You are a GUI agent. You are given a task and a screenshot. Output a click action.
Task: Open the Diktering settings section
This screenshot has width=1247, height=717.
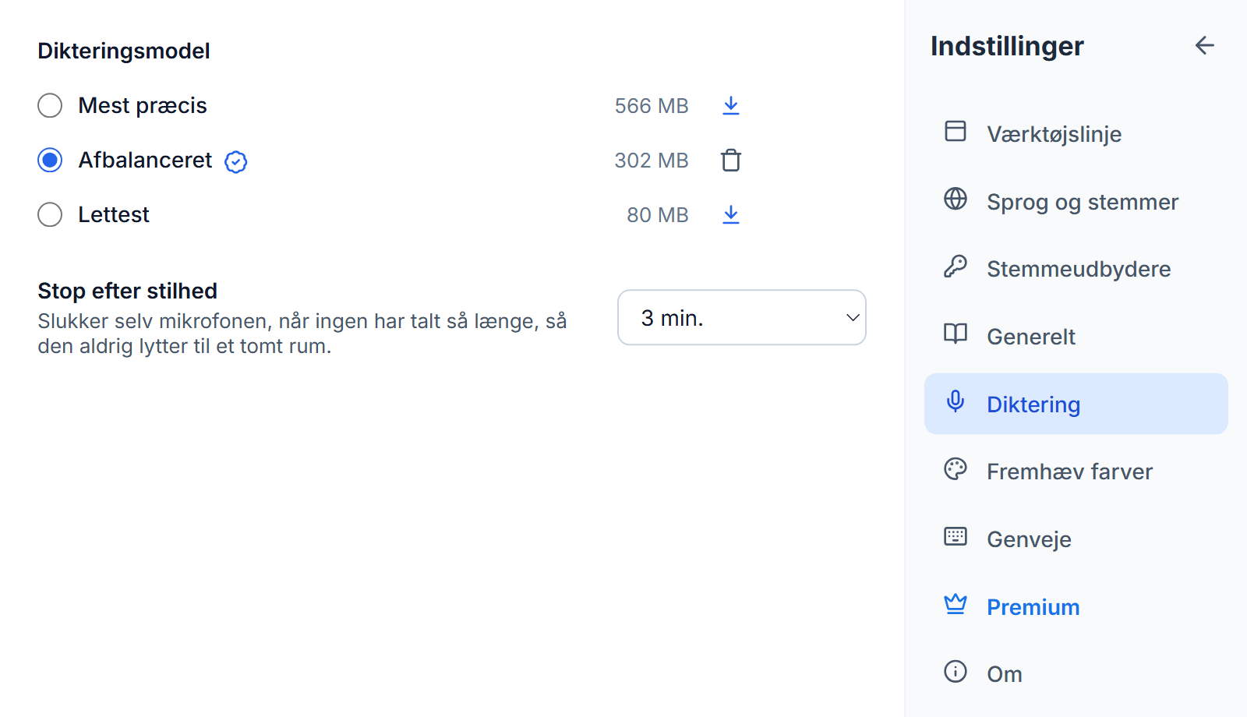click(x=1076, y=404)
